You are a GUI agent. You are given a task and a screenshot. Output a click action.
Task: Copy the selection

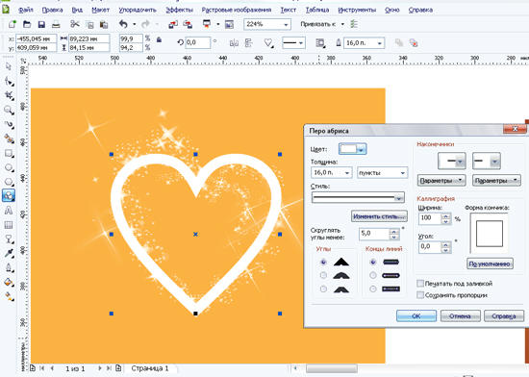[89, 24]
